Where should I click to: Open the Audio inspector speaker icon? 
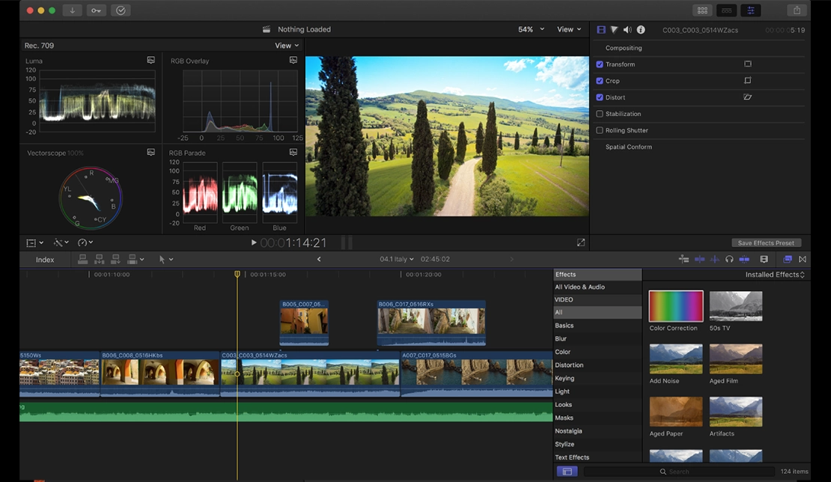point(627,30)
